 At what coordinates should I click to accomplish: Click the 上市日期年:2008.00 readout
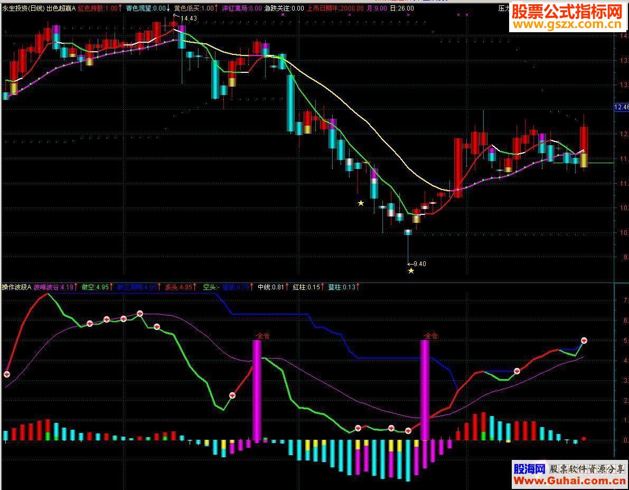(335, 8)
